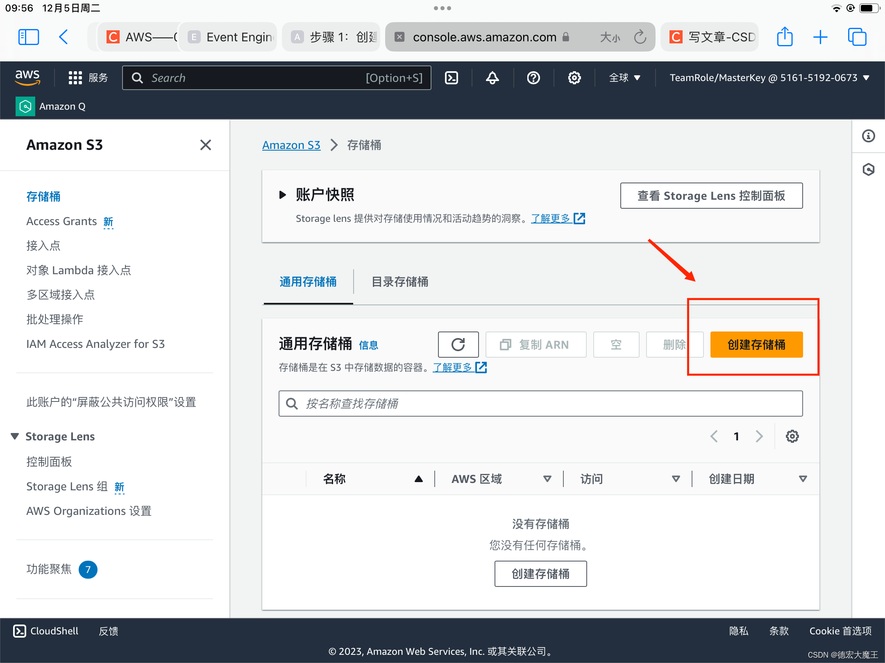Open AWS Organizations 设置

(x=89, y=511)
